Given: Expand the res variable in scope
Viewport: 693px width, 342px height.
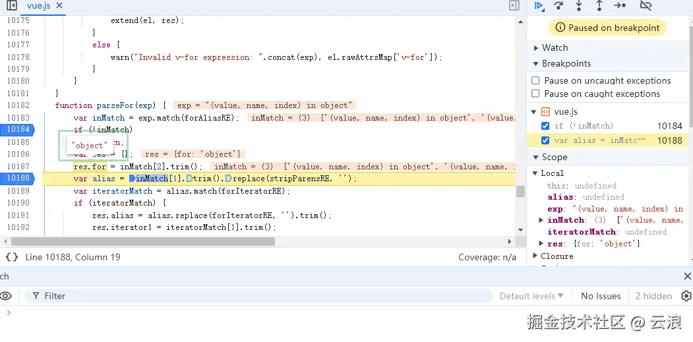Looking at the screenshot, I should click(541, 243).
